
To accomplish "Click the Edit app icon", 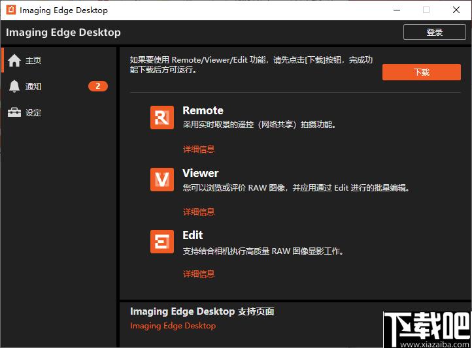I will point(162,242).
